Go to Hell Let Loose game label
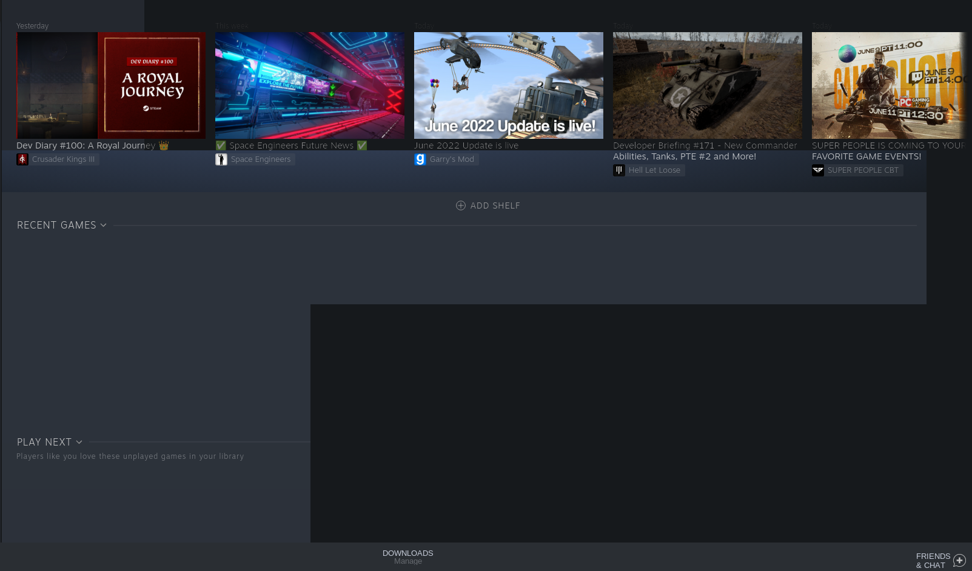The width and height of the screenshot is (972, 571). 655,170
